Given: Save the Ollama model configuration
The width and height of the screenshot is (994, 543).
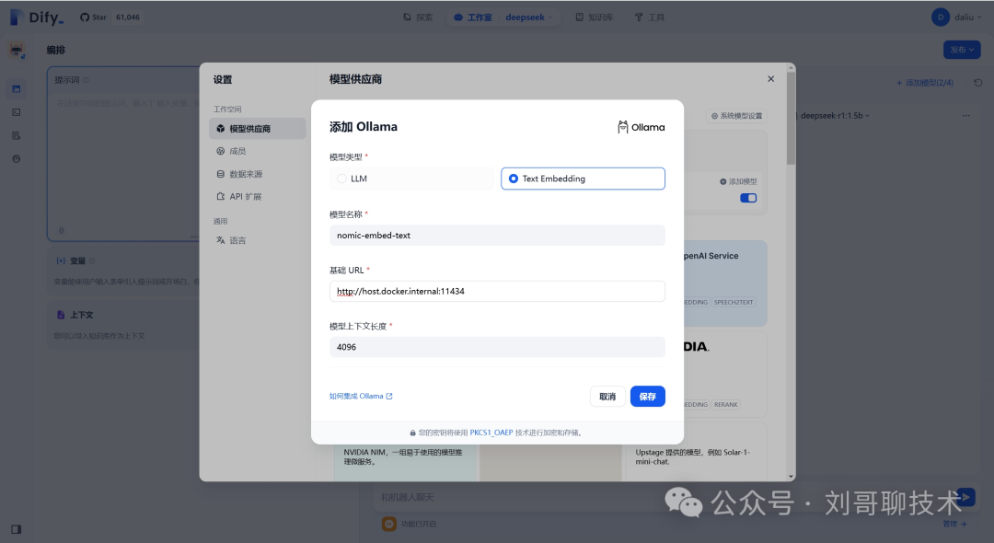Looking at the screenshot, I should click(647, 397).
